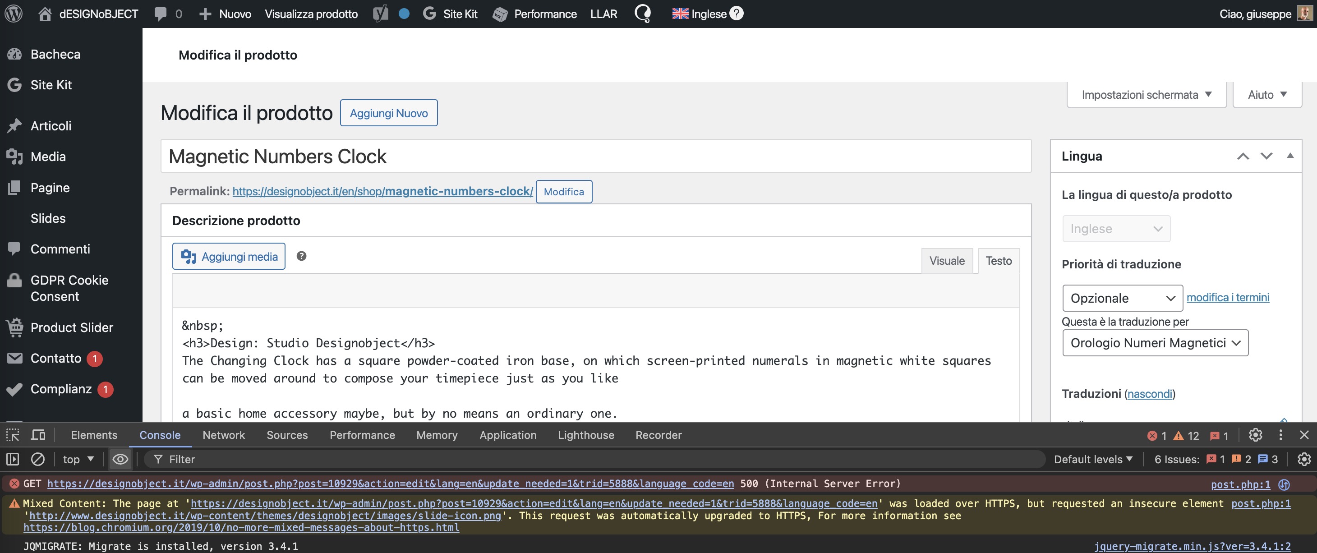Toggle the live expression eye icon
Screen dimensions: 1317x553
pos(120,459)
